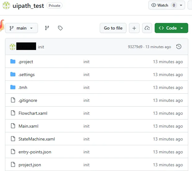This screenshot has height=171, width=192.
Task: Open the branch selector main dropdown
Action: click(x=21, y=28)
